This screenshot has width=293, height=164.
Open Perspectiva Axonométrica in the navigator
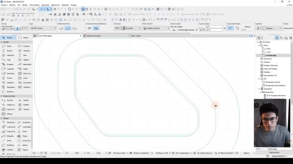coord(274,86)
